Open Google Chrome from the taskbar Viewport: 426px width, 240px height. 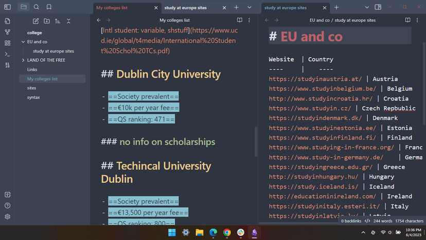[x=227, y=233]
